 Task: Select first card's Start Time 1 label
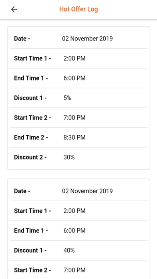(32, 59)
